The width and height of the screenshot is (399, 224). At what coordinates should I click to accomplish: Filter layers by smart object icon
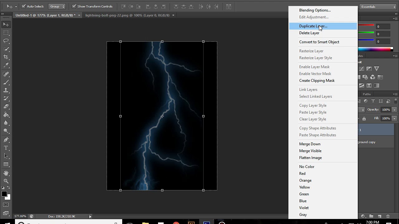[388, 101]
